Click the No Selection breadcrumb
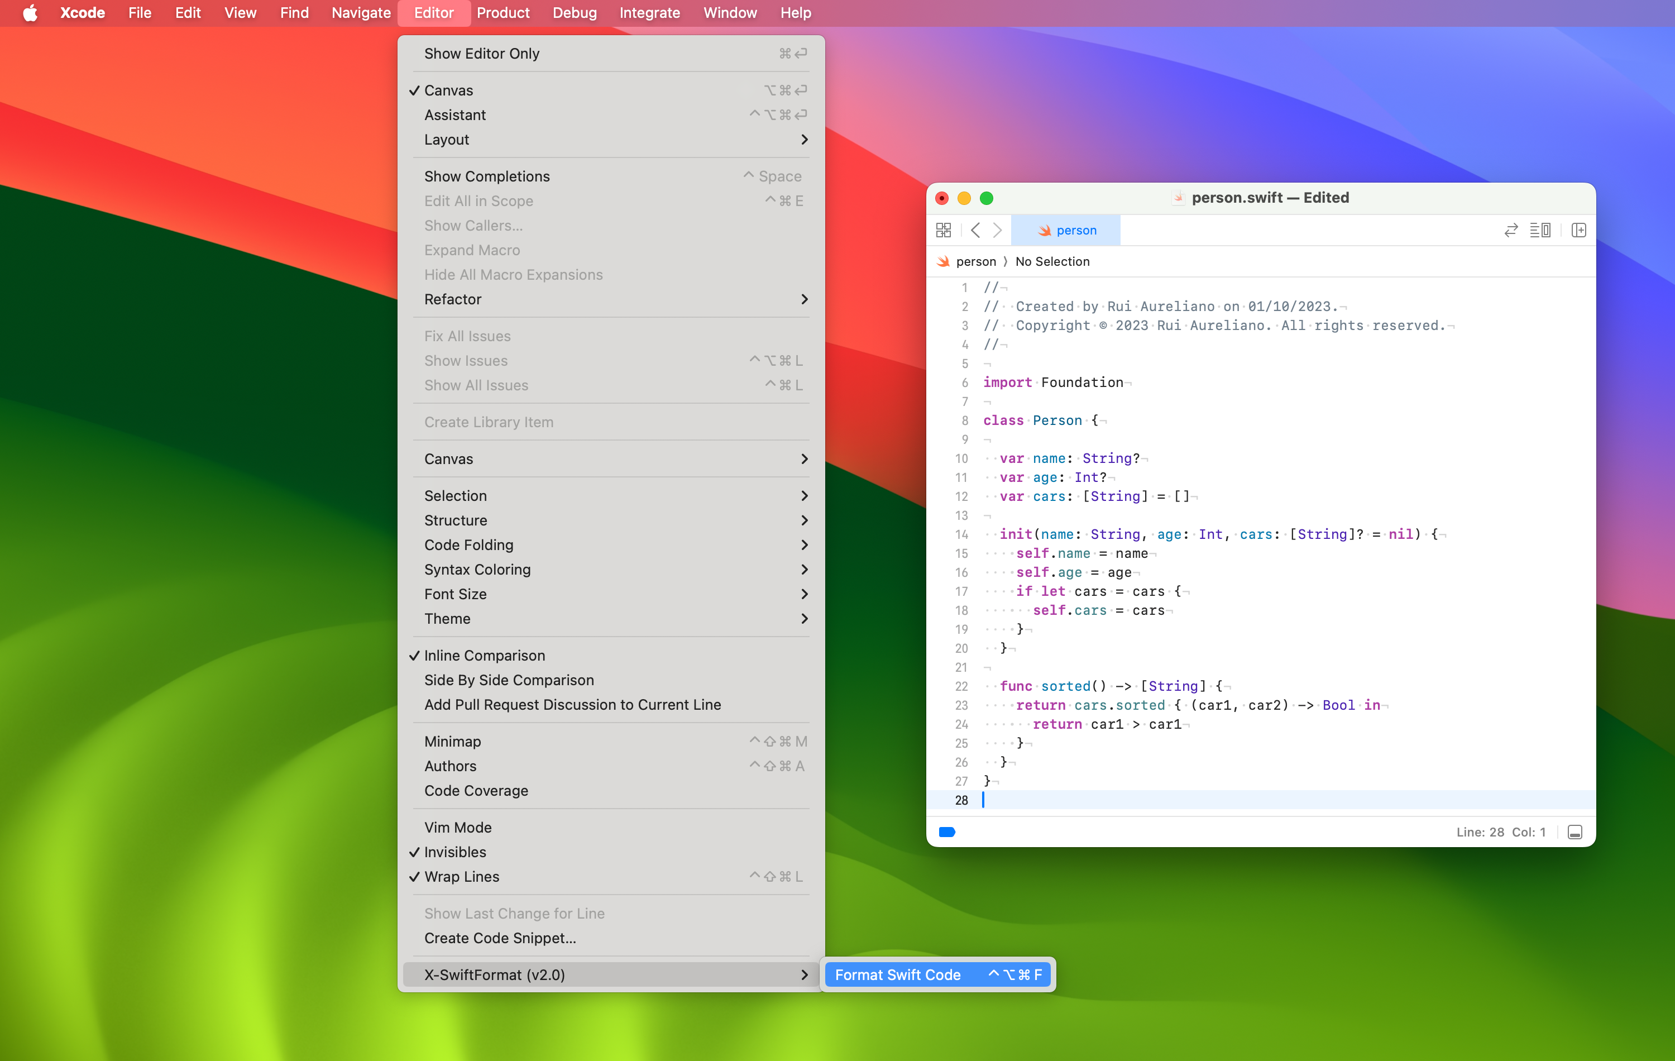The width and height of the screenshot is (1675, 1061). coord(1052,261)
